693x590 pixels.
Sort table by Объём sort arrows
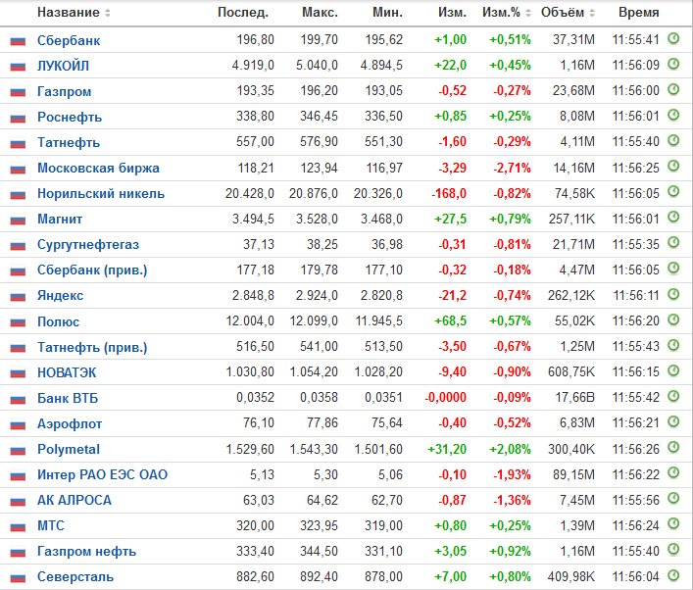click(x=592, y=13)
